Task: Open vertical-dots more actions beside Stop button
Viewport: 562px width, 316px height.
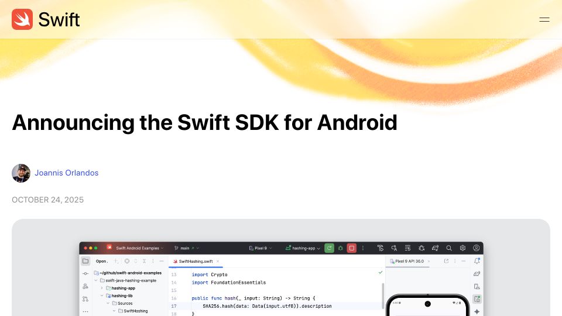Action: [x=363, y=248]
